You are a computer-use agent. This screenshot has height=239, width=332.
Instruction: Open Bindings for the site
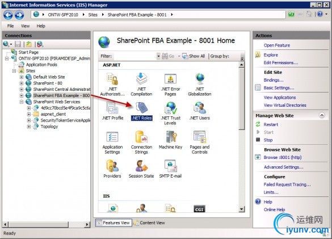(x=274, y=80)
